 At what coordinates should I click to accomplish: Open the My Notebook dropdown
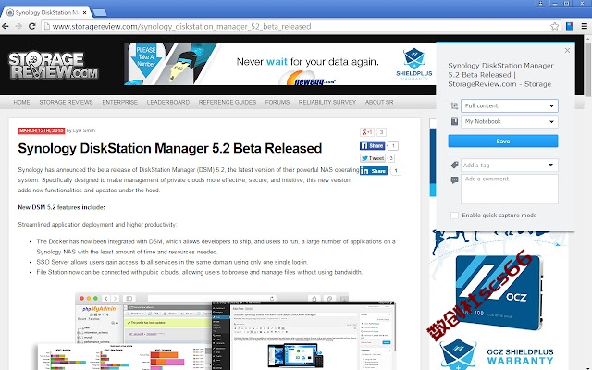(510, 121)
